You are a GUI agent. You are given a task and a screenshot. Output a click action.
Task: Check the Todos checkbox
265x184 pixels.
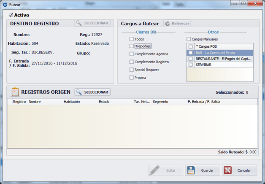tap(132, 39)
